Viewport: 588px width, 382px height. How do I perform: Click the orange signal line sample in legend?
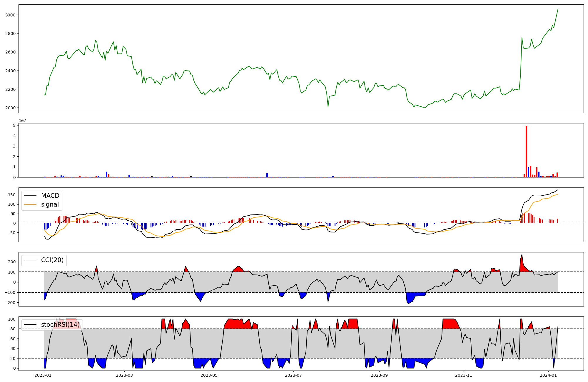[x=30, y=205]
